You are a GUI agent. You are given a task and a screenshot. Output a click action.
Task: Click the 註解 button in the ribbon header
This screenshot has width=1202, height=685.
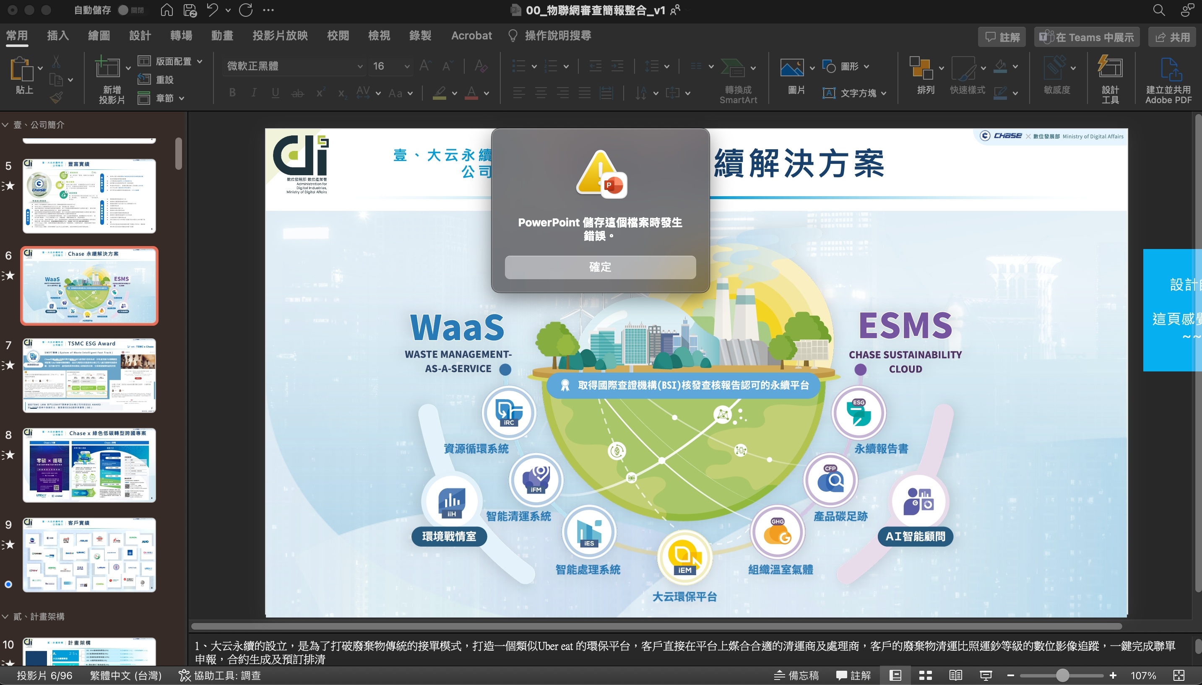tap(1002, 37)
